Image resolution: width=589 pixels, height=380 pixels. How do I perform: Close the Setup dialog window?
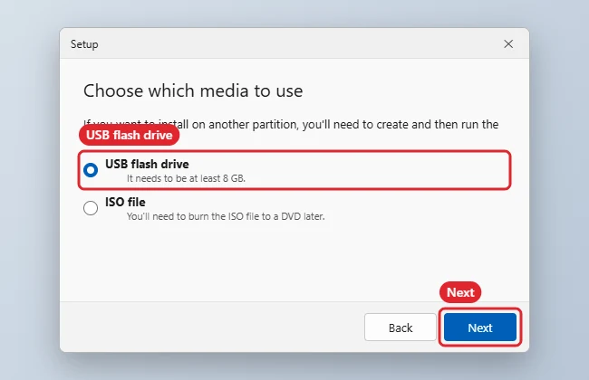(x=508, y=44)
